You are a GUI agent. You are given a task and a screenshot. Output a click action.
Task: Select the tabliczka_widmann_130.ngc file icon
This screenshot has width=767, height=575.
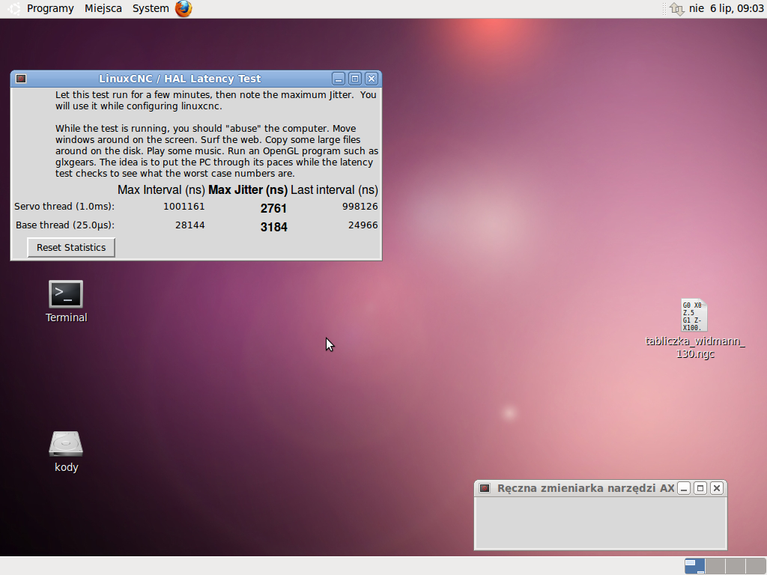(694, 329)
